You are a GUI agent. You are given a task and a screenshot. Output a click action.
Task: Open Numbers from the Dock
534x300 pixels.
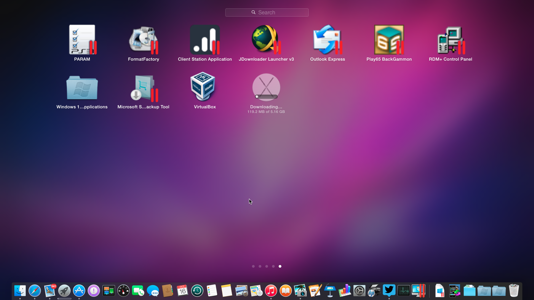click(345, 291)
